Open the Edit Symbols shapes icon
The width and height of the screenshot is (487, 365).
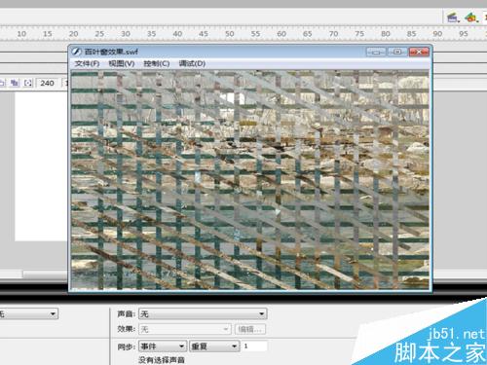[471, 18]
